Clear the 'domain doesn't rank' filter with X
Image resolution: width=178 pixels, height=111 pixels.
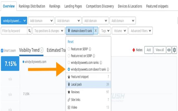click(96, 31)
